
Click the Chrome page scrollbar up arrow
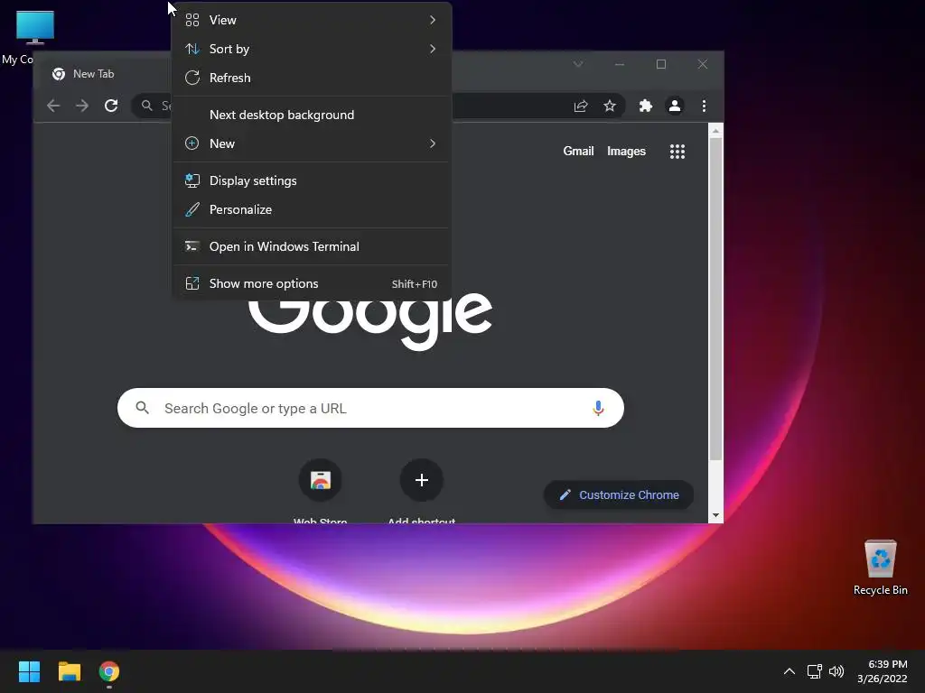point(715,131)
